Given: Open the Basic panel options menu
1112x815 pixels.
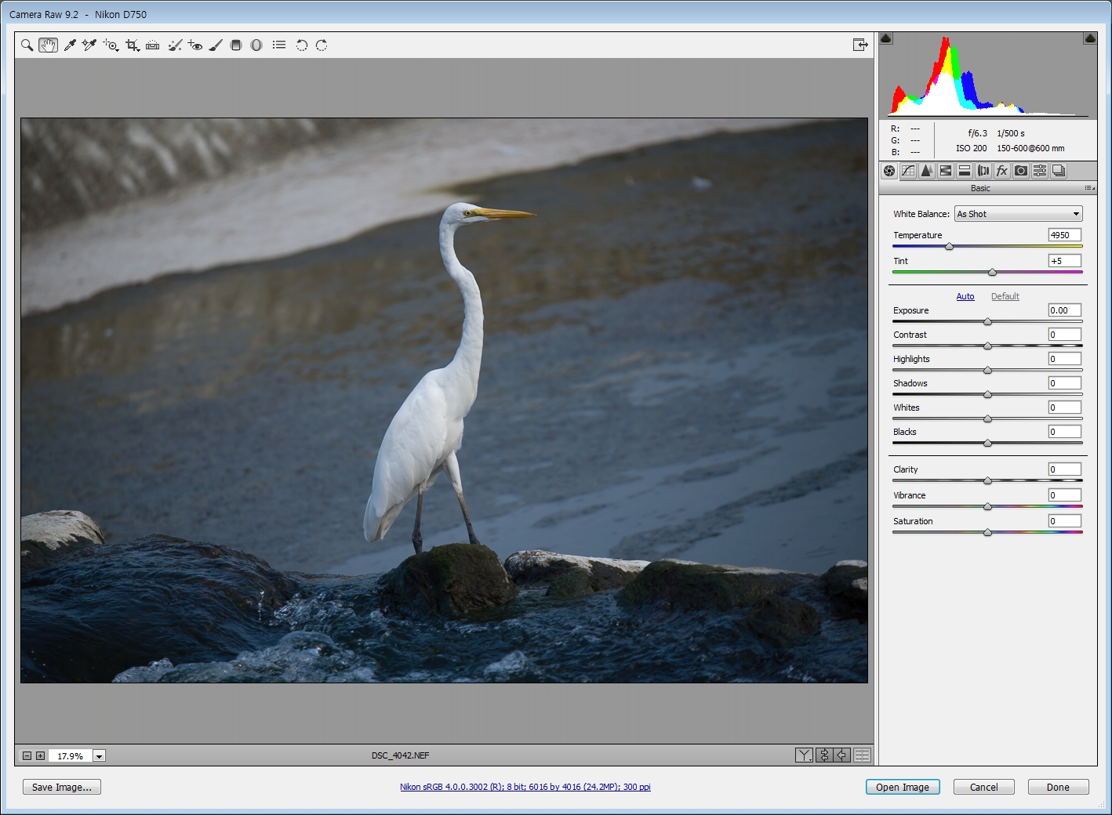Looking at the screenshot, I should coord(1089,188).
